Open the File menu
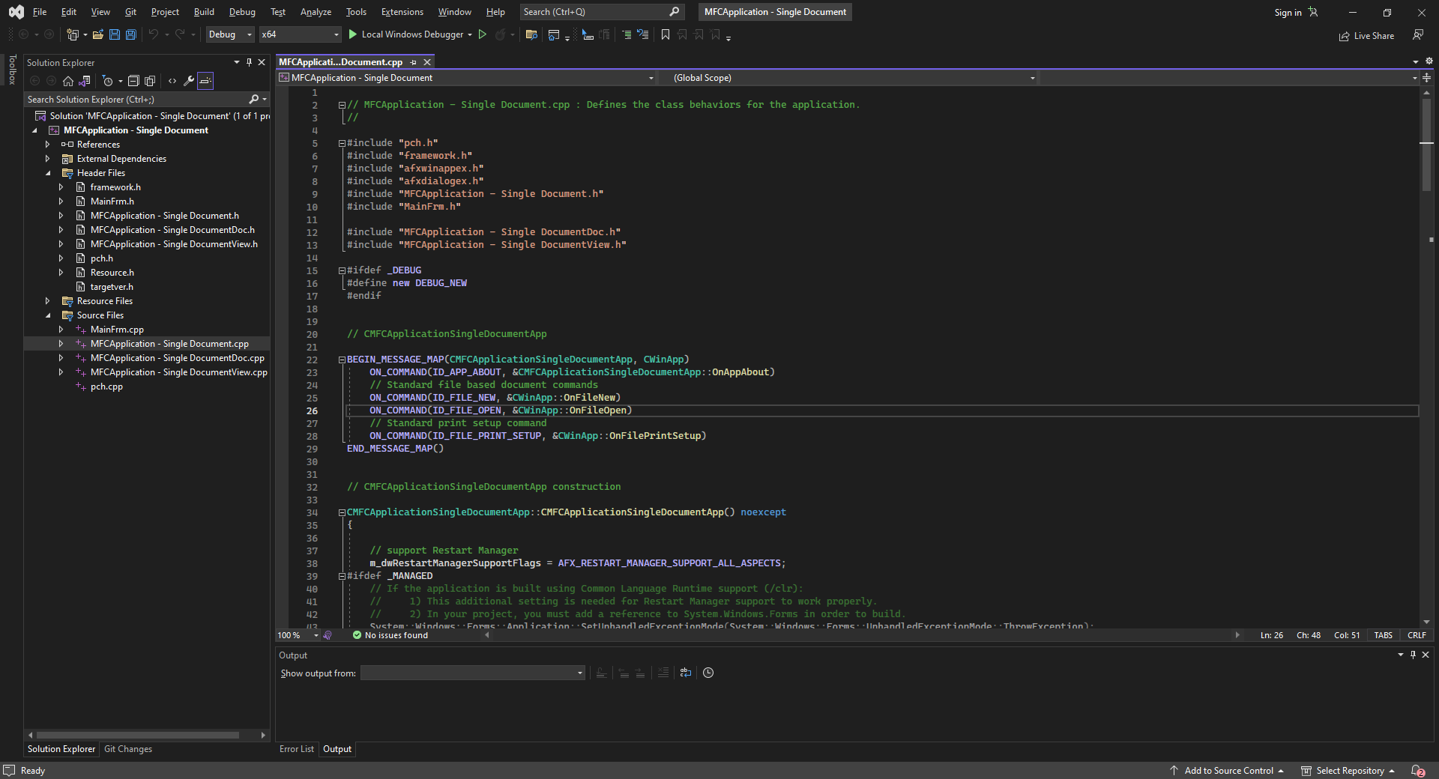1439x779 pixels. 40,12
